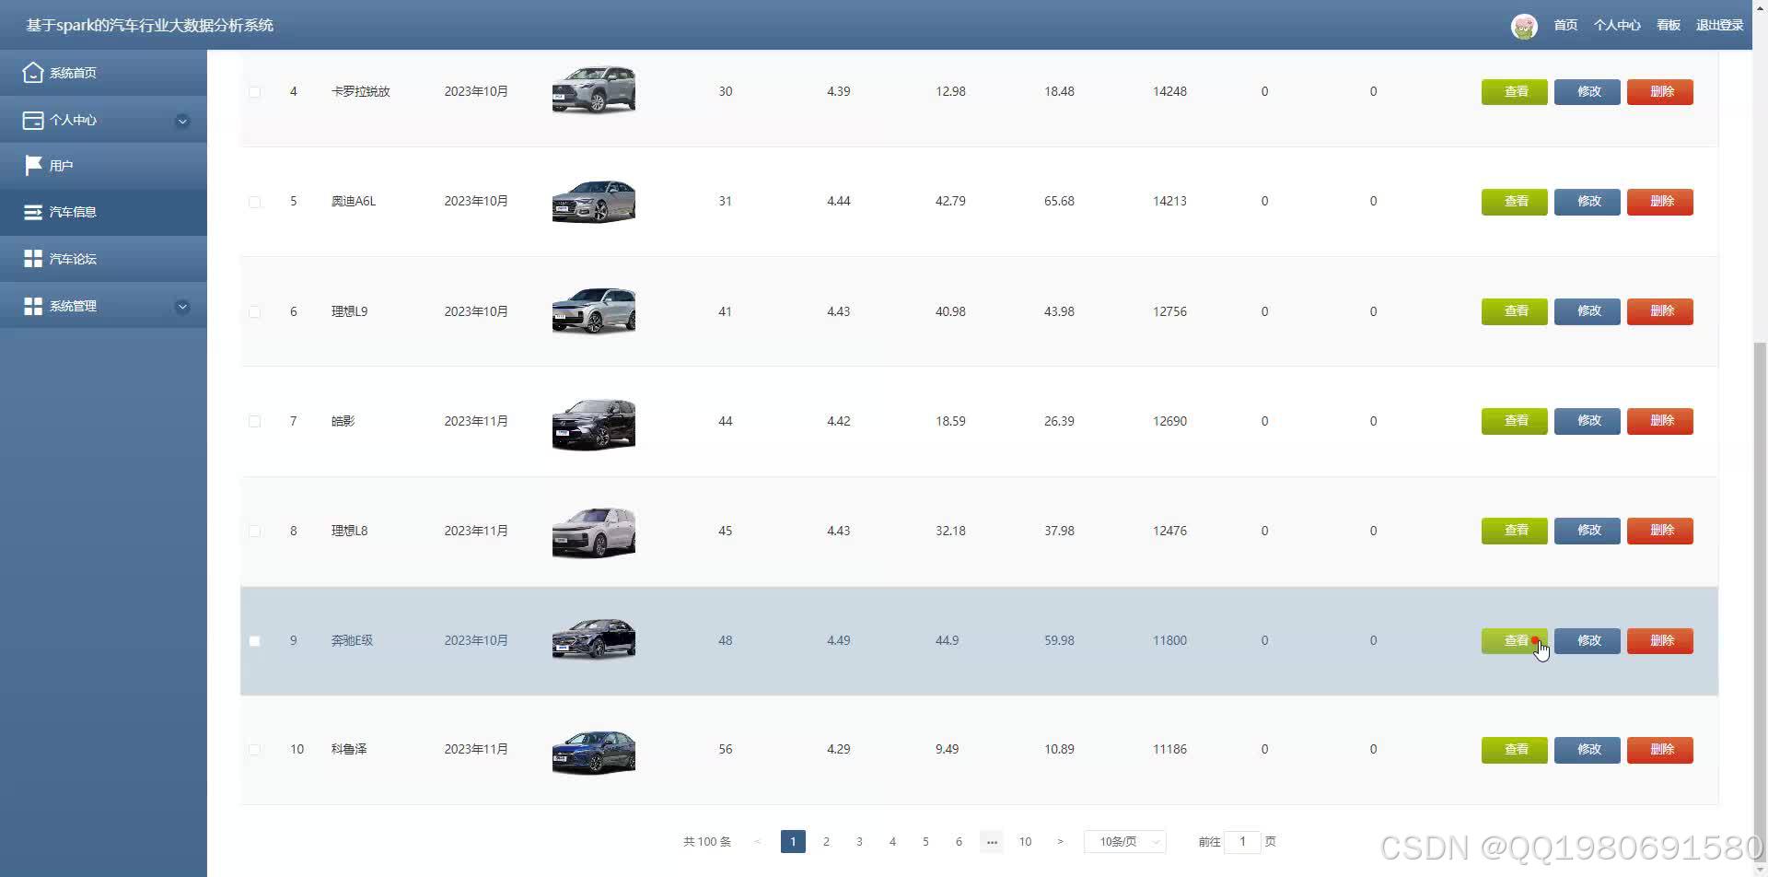The width and height of the screenshot is (1768, 877).
Task: Edit 理想L8 with 修改 button
Action: 1588,531
